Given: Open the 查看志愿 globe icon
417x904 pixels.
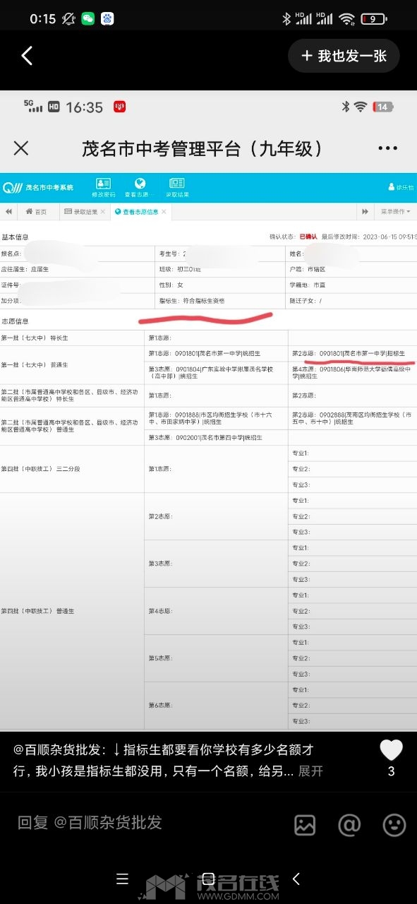Looking at the screenshot, I should (x=139, y=188).
